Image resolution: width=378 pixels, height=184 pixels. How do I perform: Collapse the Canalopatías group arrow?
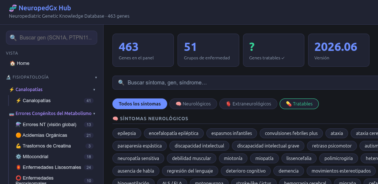coord(94,90)
